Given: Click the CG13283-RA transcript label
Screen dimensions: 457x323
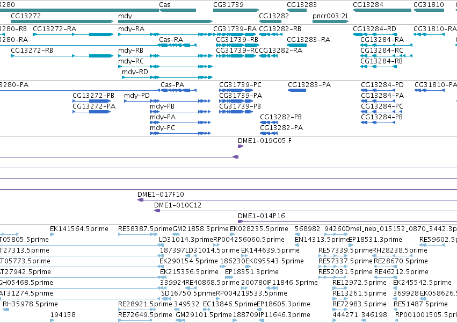Looking at the screenshot, I should [308, 40].
